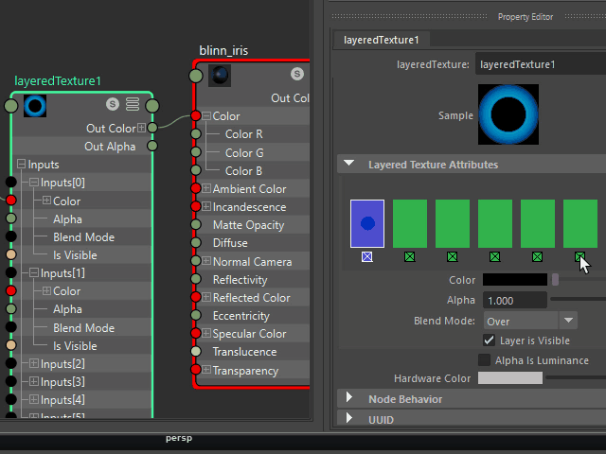
Task: Click the black Color swatch in layer attributes
Action: click(x=514, y=280)
